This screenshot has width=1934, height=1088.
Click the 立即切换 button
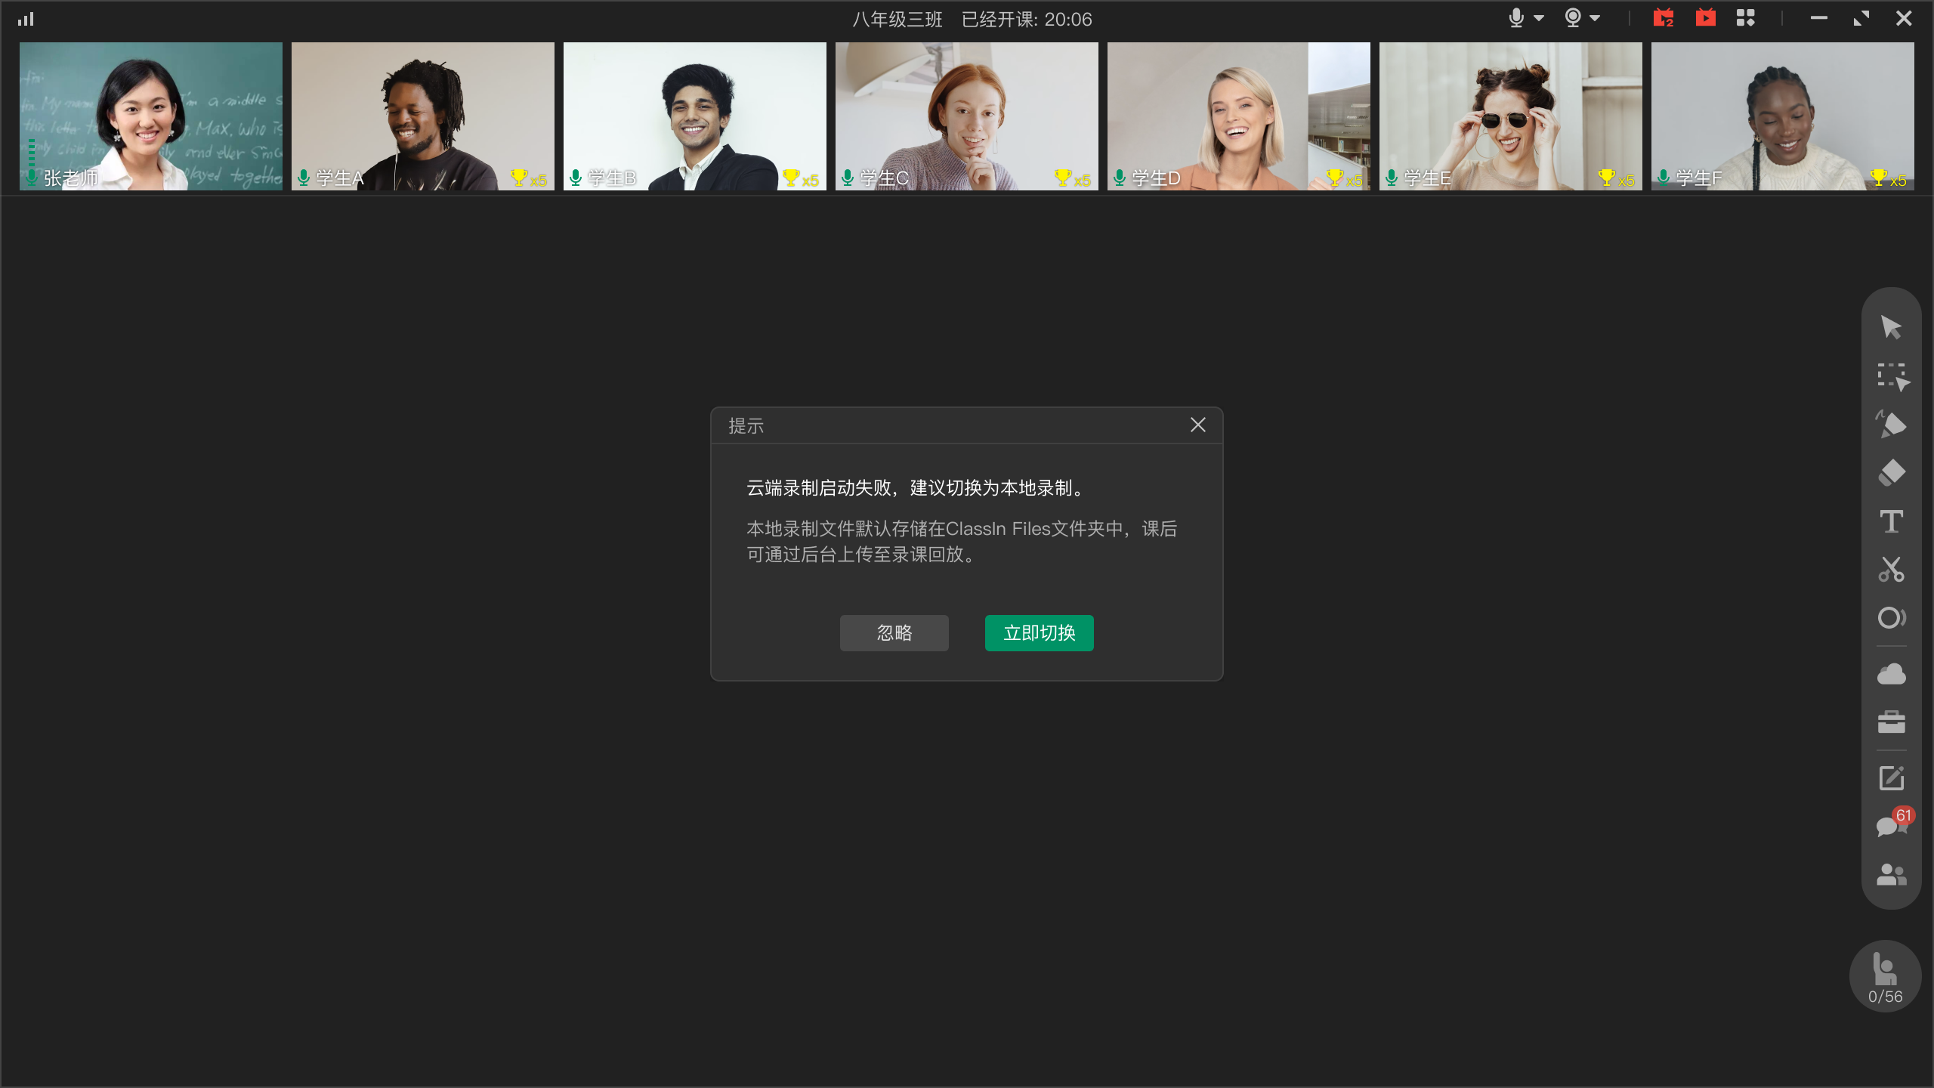(1039, 633)
